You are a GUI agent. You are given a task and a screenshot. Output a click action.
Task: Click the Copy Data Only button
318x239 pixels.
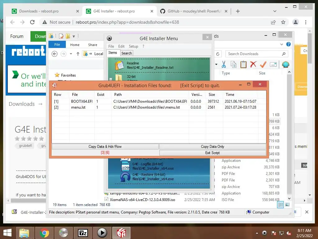click(x=212, y=147)
